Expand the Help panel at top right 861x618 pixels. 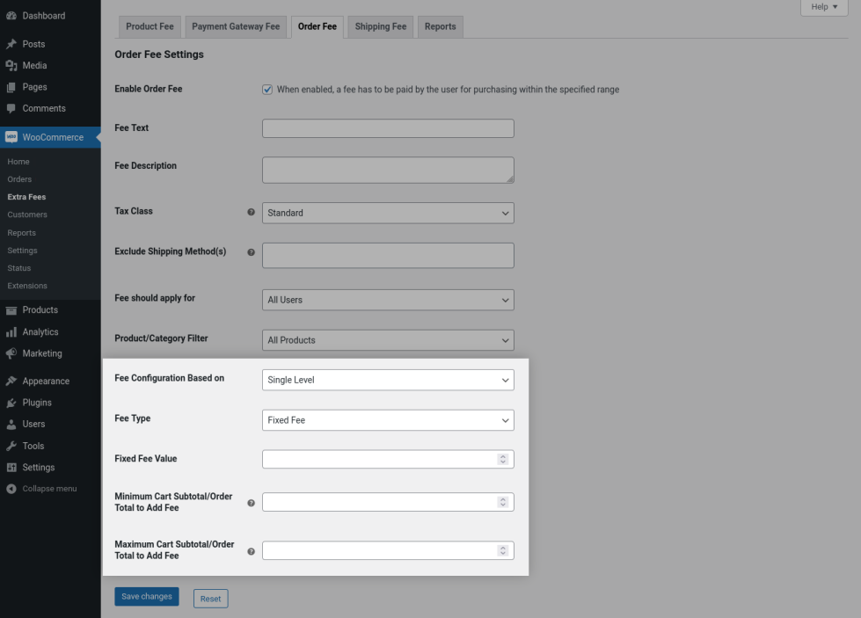coord(824,7)
